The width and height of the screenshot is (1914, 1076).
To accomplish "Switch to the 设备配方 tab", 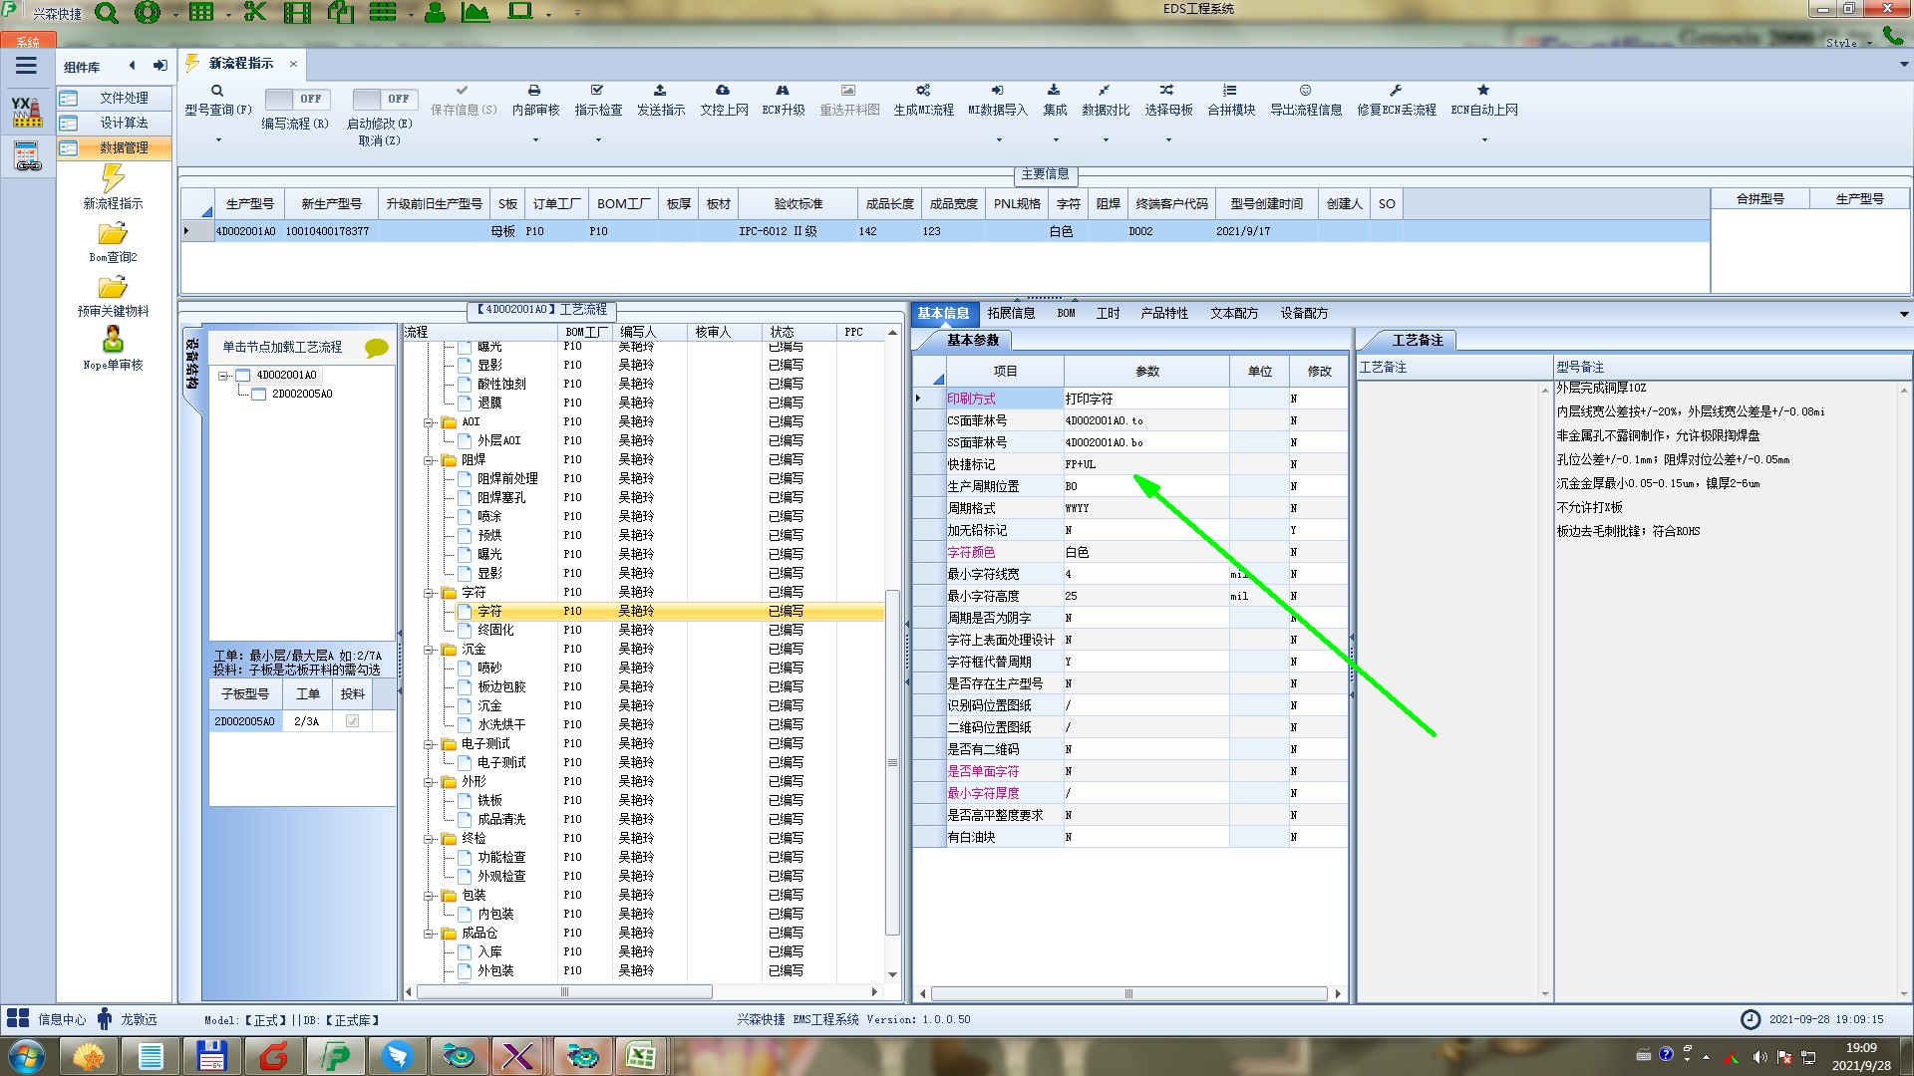I will [1304, 313].
